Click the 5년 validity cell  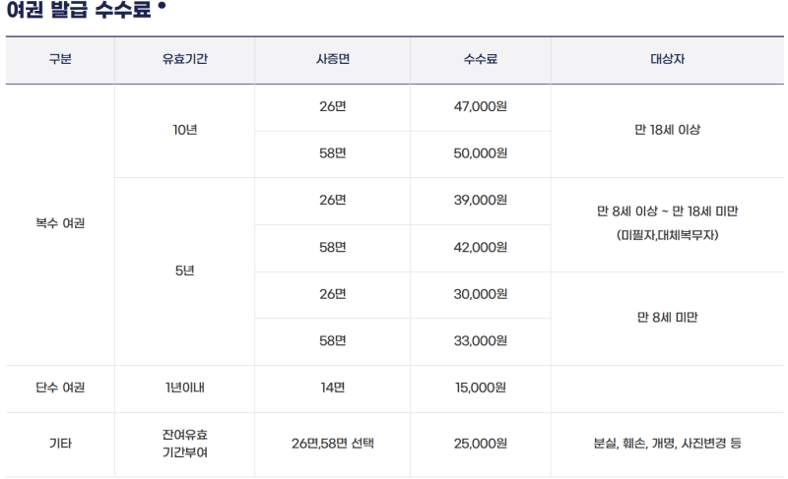point(185,270)
